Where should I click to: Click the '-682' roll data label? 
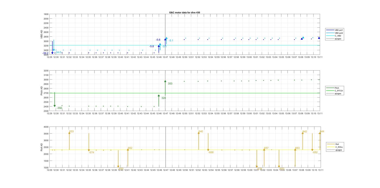[315, 152]
